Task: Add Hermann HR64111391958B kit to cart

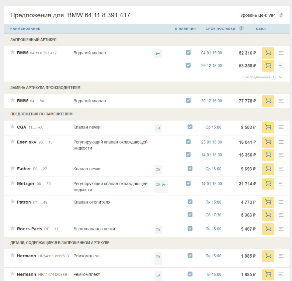Action: click(x=268, y=256)
